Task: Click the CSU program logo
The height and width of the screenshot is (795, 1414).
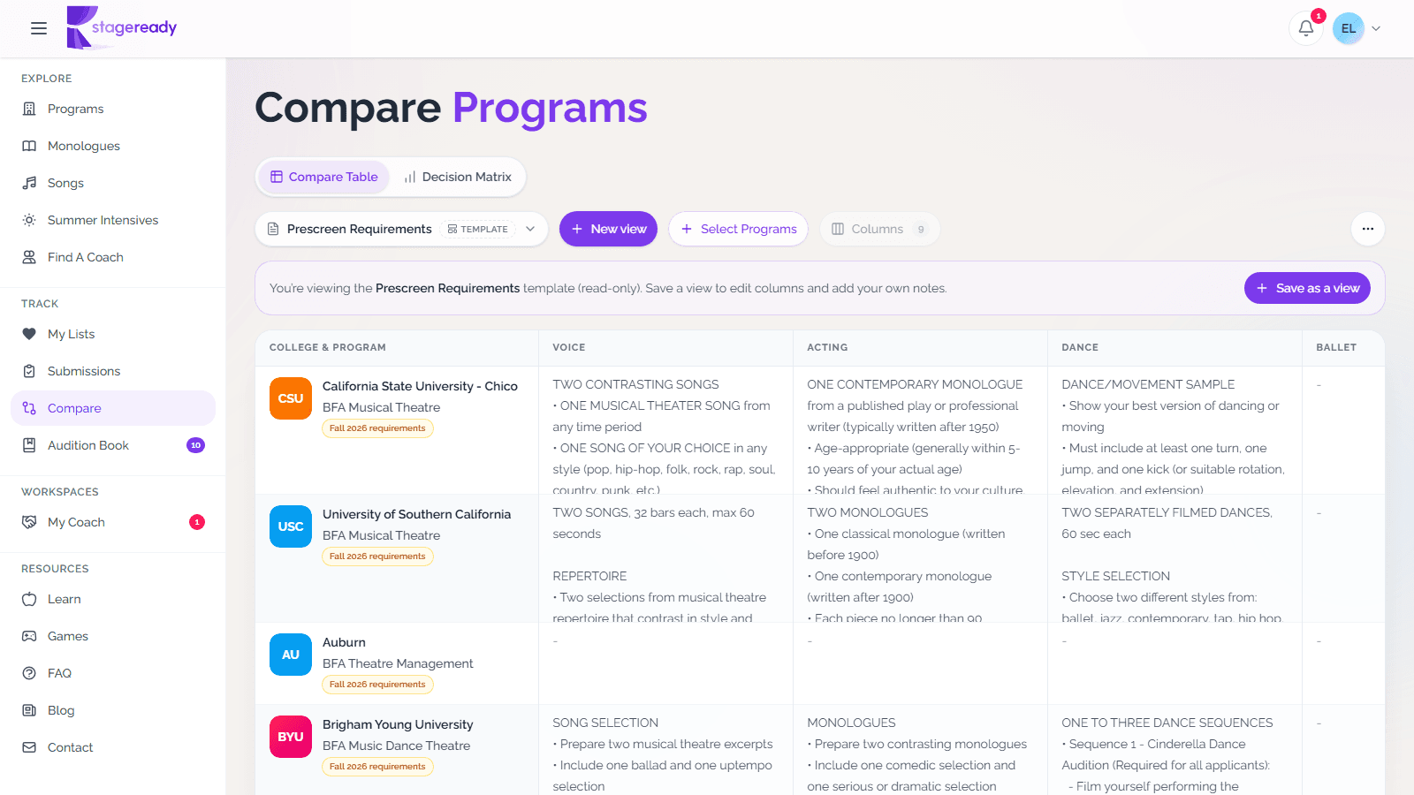Action: tap(291, 398)
